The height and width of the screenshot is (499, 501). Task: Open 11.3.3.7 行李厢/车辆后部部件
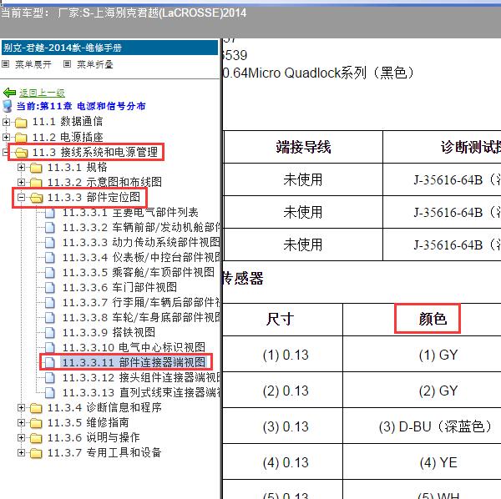tap(142, 303)
